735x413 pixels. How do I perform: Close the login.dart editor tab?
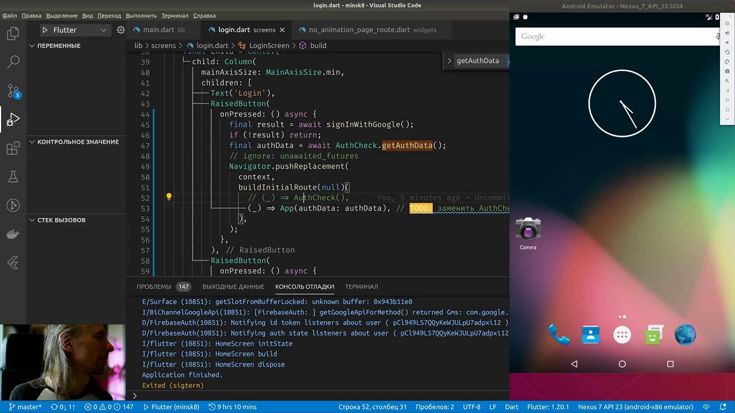click(x=282, y=30)
